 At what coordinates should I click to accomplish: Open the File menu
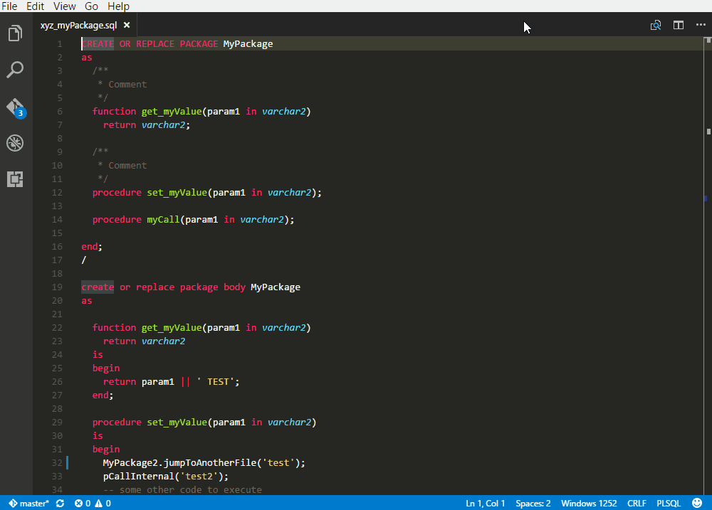10,6
